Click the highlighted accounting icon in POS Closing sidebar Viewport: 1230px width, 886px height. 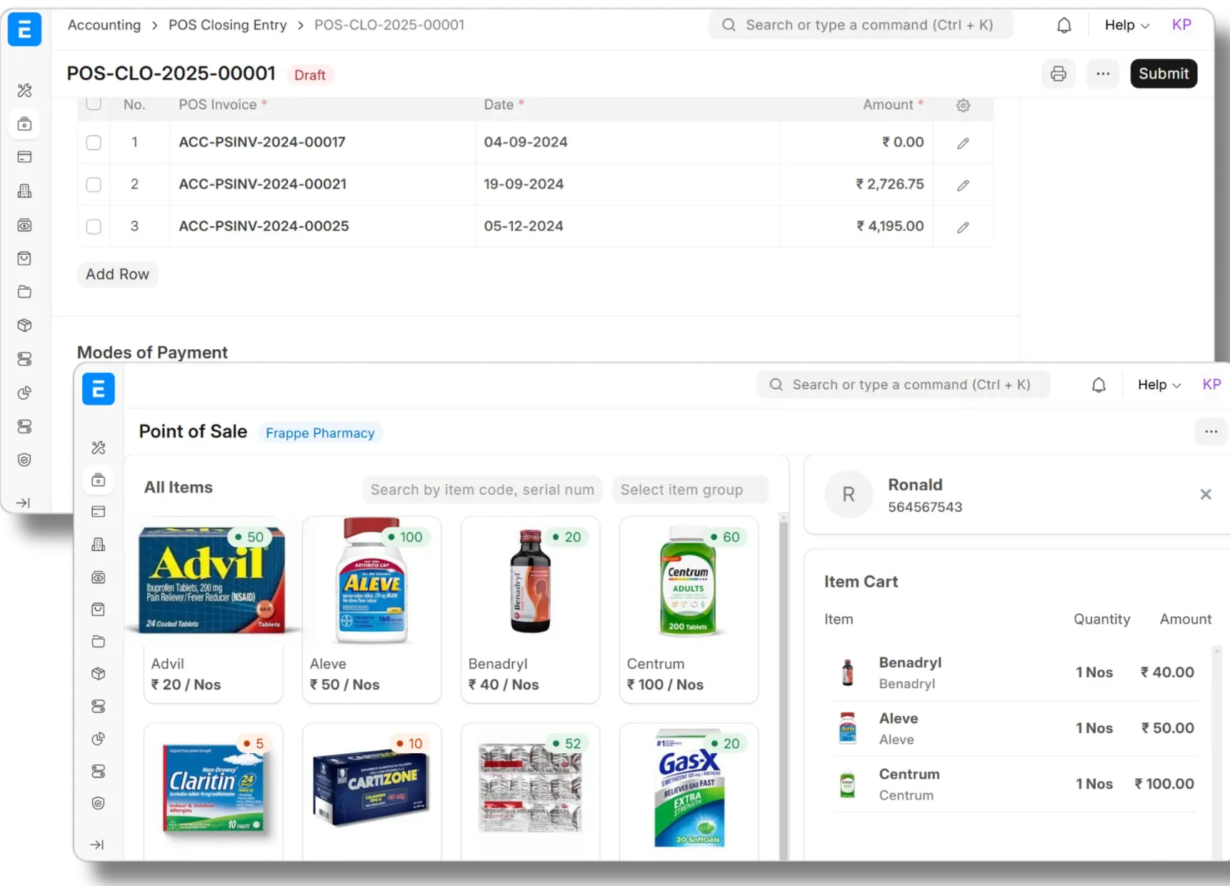(25, 124)
